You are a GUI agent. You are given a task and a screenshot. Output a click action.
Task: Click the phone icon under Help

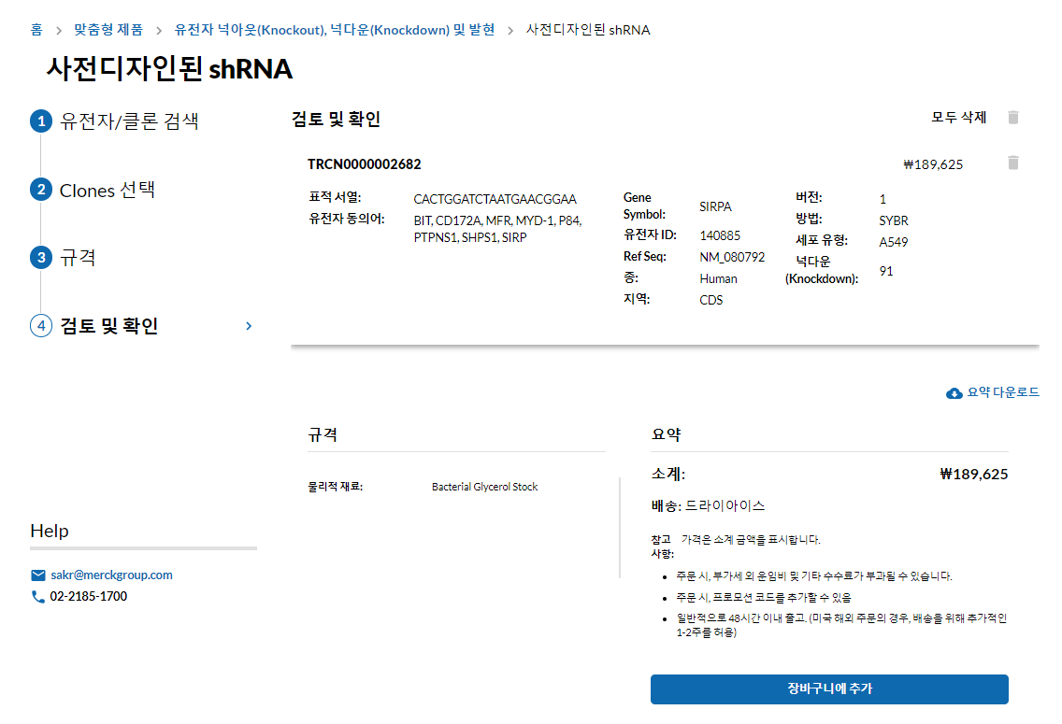pos(38,597)
